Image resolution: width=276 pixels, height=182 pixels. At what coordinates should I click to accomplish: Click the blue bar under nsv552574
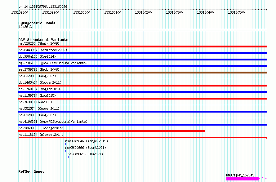(x=143, y=112)
